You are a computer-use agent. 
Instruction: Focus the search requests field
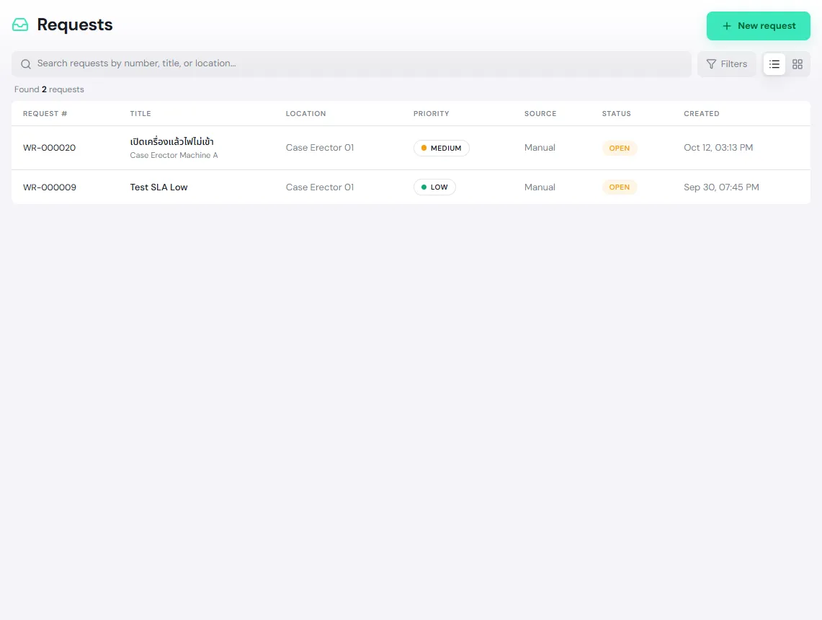tap(352, 64)
